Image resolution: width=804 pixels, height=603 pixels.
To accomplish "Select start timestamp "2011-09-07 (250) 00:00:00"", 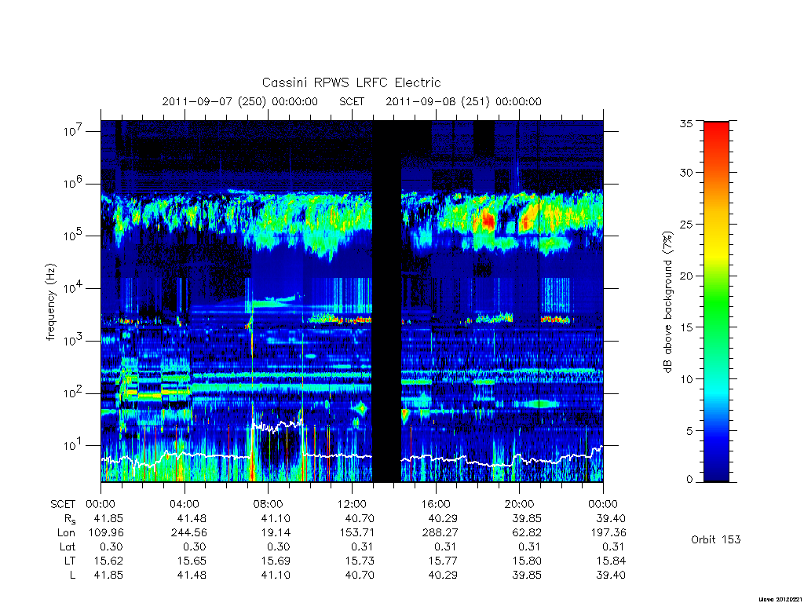I will (240, 101).
